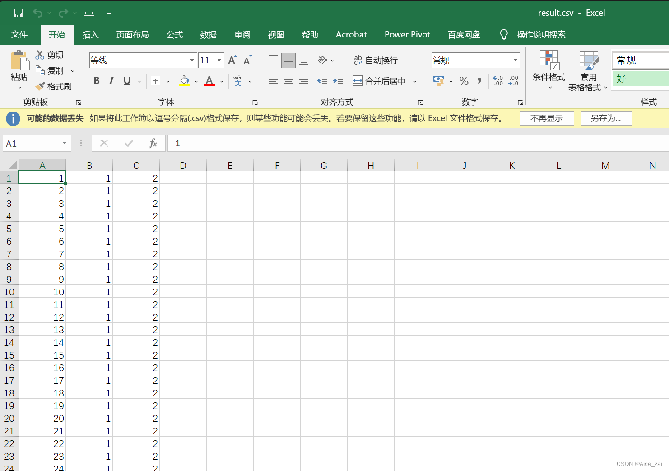The image size is (669, 471).
Task: Toggle align text left
Action: pyautogui.click(x=273, y=81)
